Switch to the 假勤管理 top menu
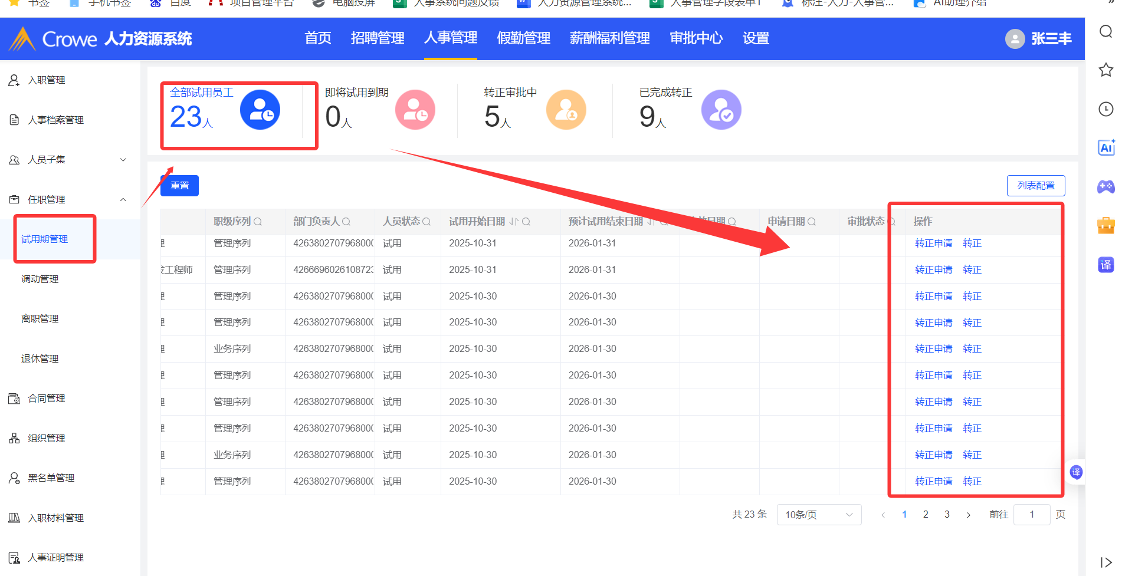 click(523, 38)
